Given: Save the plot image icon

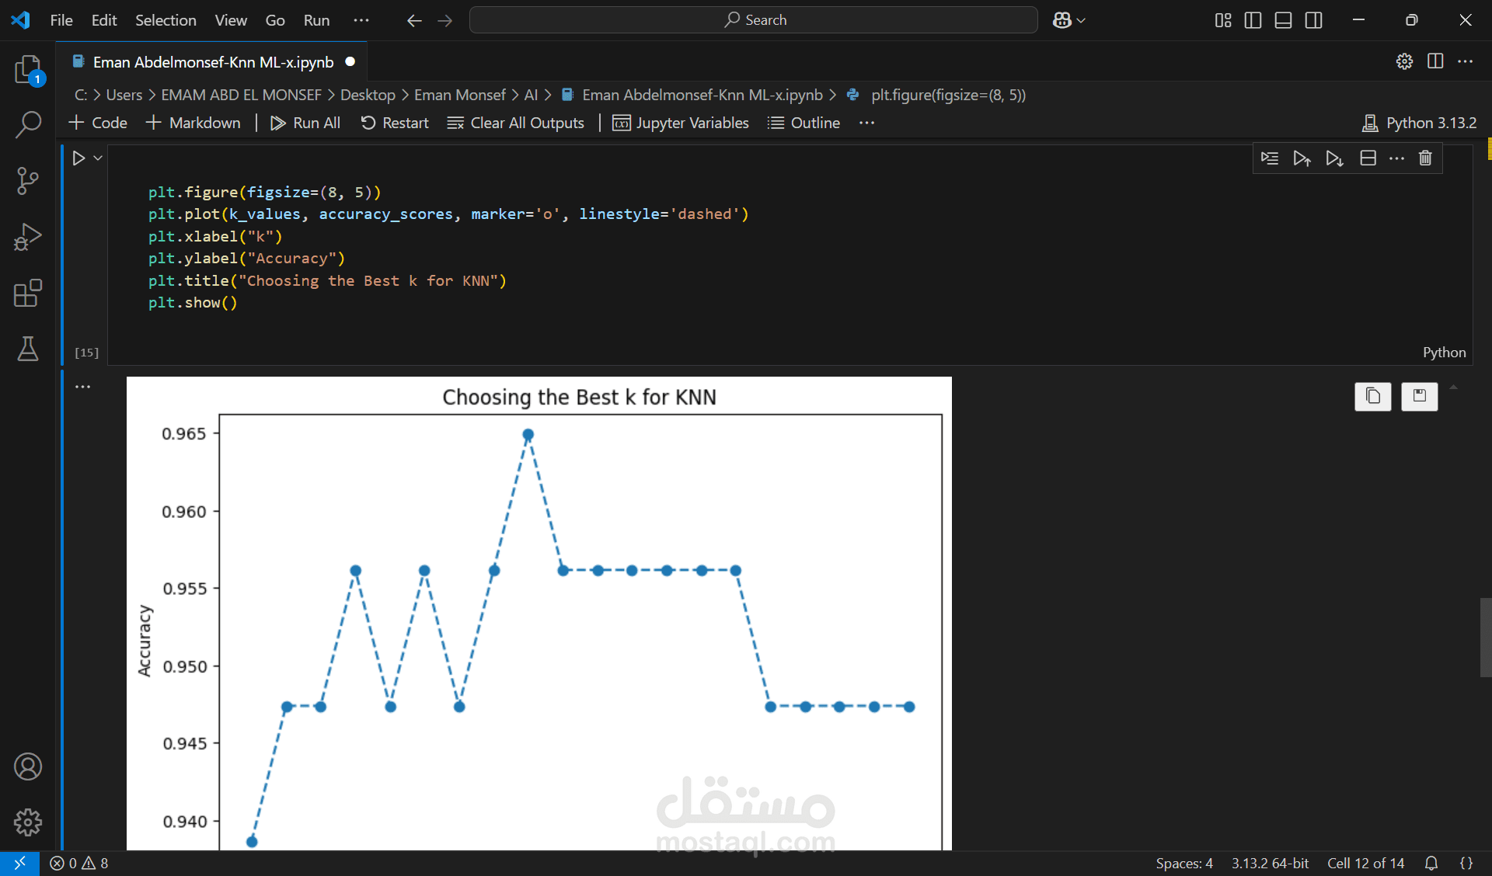Looking at the screenshot, I should click(x=1419, y=396).
